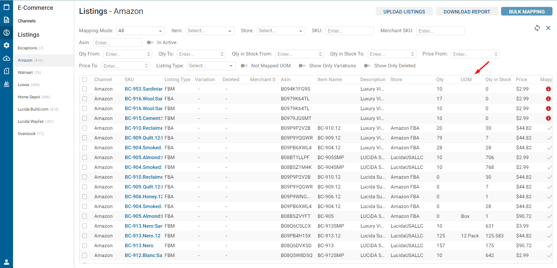This screenshot has width=557, height=268.
Task: Click the cloud download sidebar icon
Action: (x=7, y=58)
